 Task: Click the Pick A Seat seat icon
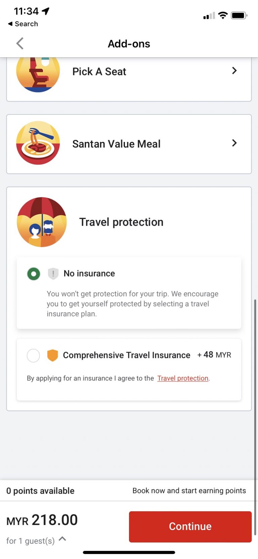[38, 71]
